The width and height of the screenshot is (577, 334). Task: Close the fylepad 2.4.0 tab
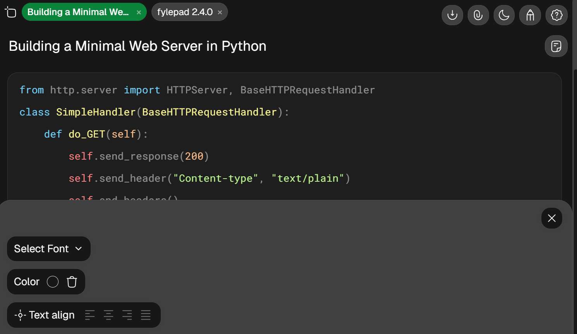pos(220,12)
